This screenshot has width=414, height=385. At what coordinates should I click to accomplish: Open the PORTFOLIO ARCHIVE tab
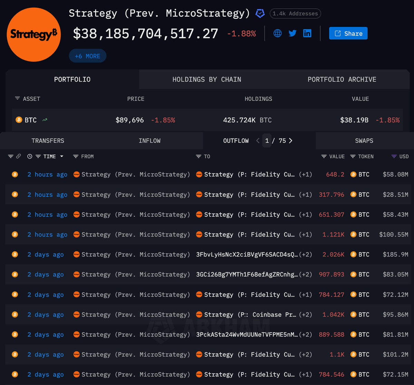coord(342,79)
